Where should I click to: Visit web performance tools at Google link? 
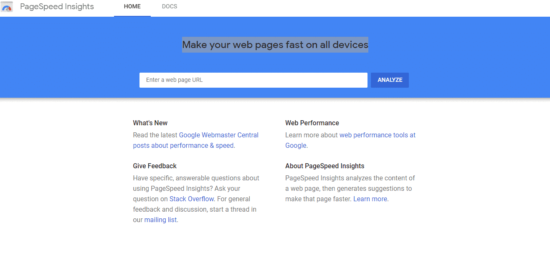(x=377, y=135)
